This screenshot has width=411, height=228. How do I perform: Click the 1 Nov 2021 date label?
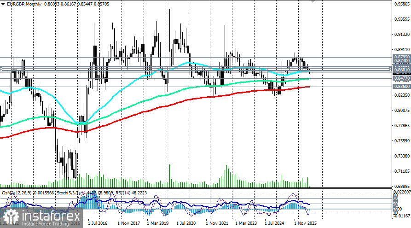coord(217,223)
